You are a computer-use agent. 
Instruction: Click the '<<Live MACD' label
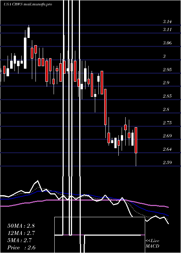(x=152, y=243)
